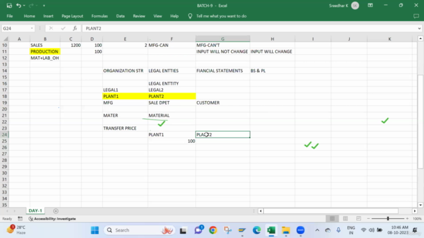Screen dimensions: 424x238
Task: Click vertical scrollbar down arrow
Action: [x=420, y=205]
